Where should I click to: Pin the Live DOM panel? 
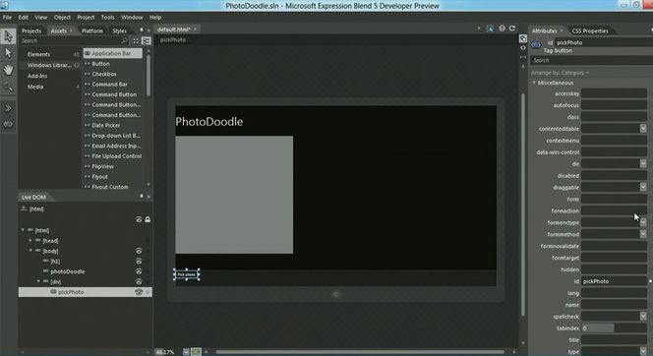[x=142, y=196]
